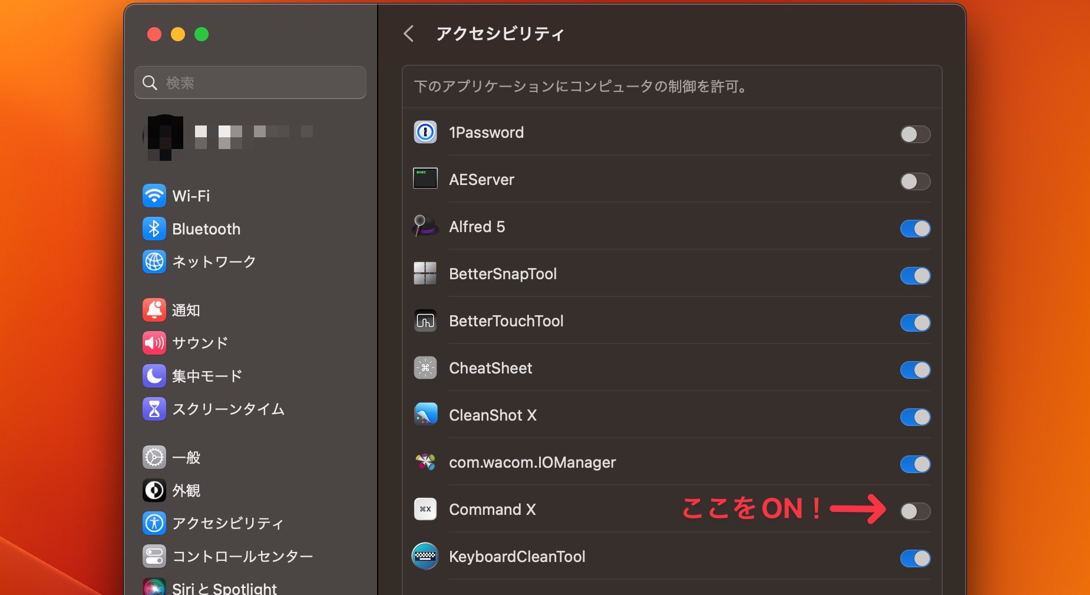Screen dimensions: 1090x595
Task: Click the KeyboardCleanTool icon
Action: 425,557
